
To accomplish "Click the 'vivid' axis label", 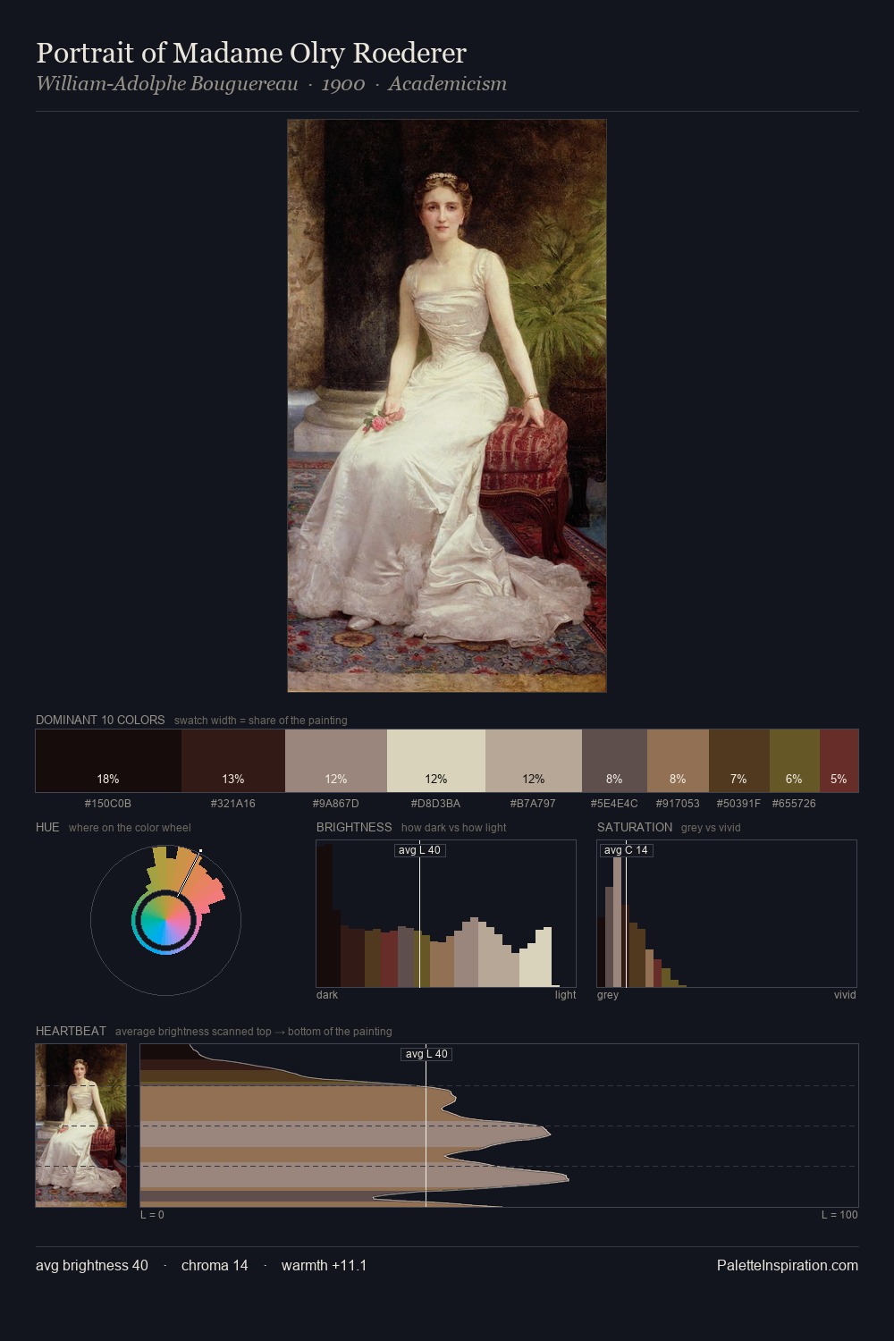I will point(845,995).
